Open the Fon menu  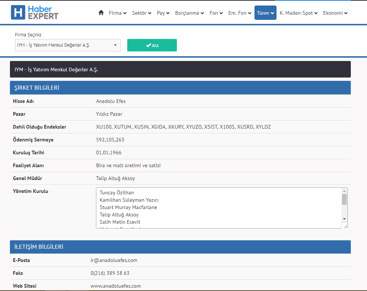[x=216, y=13]
